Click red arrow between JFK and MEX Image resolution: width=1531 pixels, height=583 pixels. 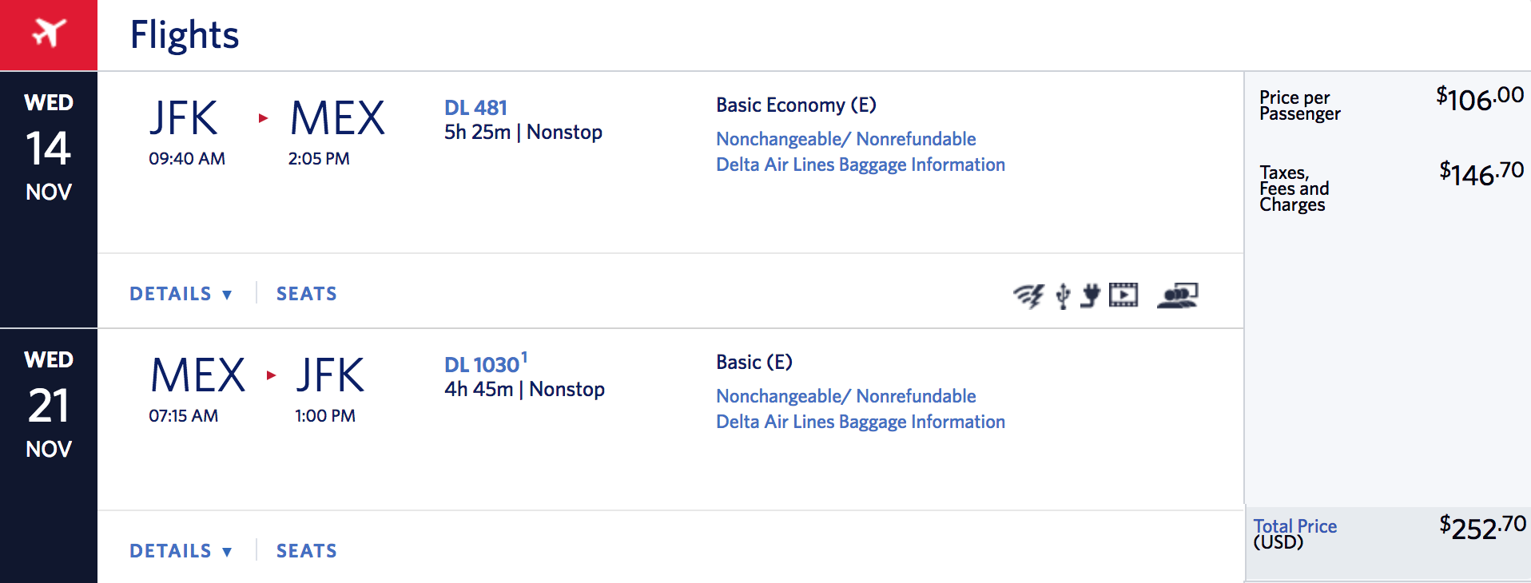click(263, 118)
